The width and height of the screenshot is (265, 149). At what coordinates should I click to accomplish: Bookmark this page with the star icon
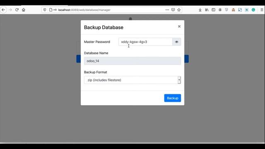coord(179,10)
